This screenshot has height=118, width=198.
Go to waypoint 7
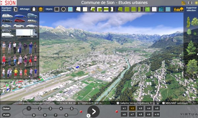tap(55, 115)
